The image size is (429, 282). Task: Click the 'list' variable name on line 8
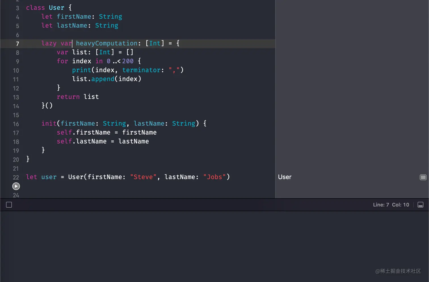click(79, 52)
